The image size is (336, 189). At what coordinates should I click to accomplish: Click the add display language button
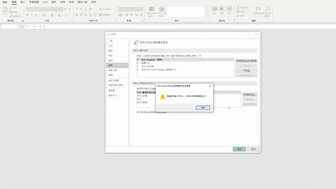coord(246,61)
